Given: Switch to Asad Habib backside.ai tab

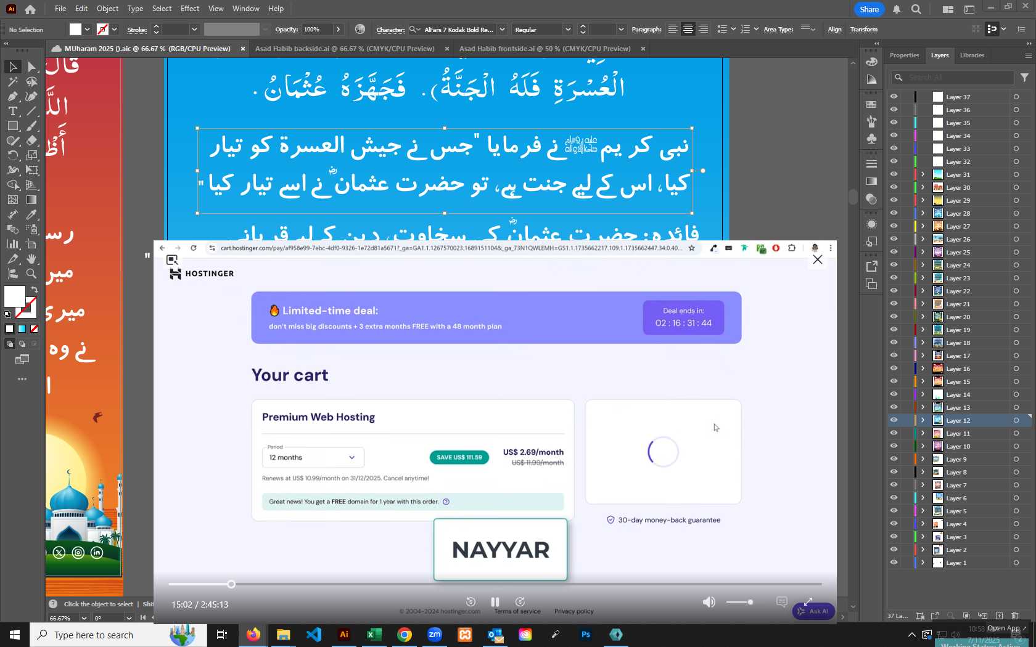Looking at the screenshot, I should point(345,49).
